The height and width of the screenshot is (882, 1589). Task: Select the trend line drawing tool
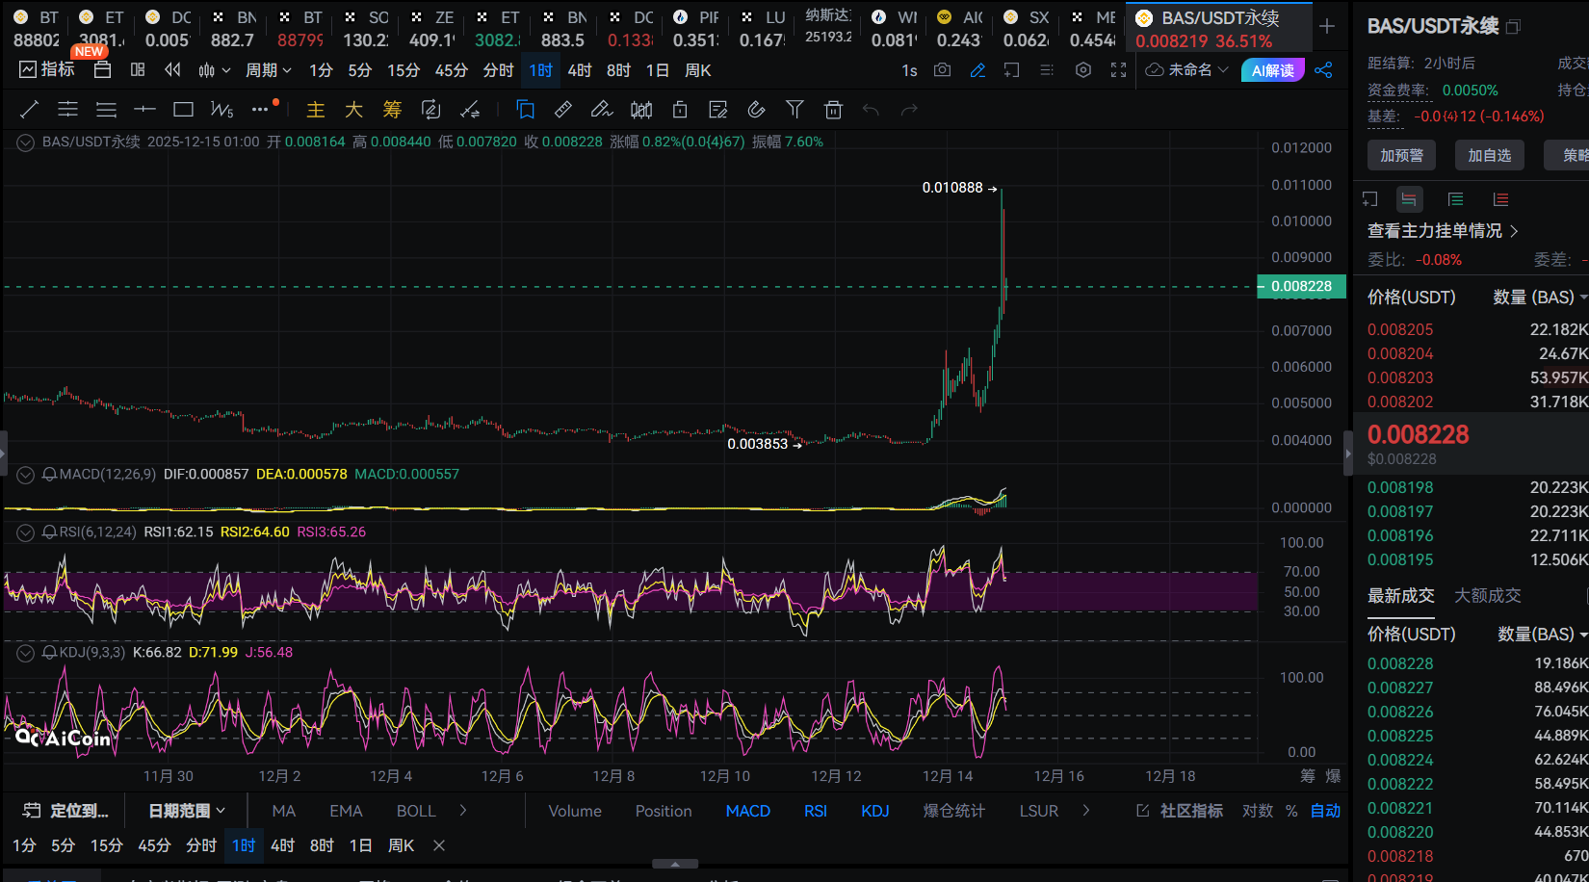29,110
